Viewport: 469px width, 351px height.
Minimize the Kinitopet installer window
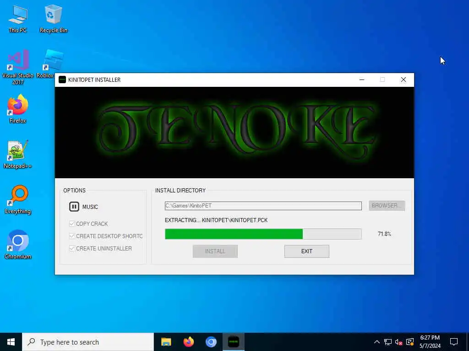click(362, 80)
